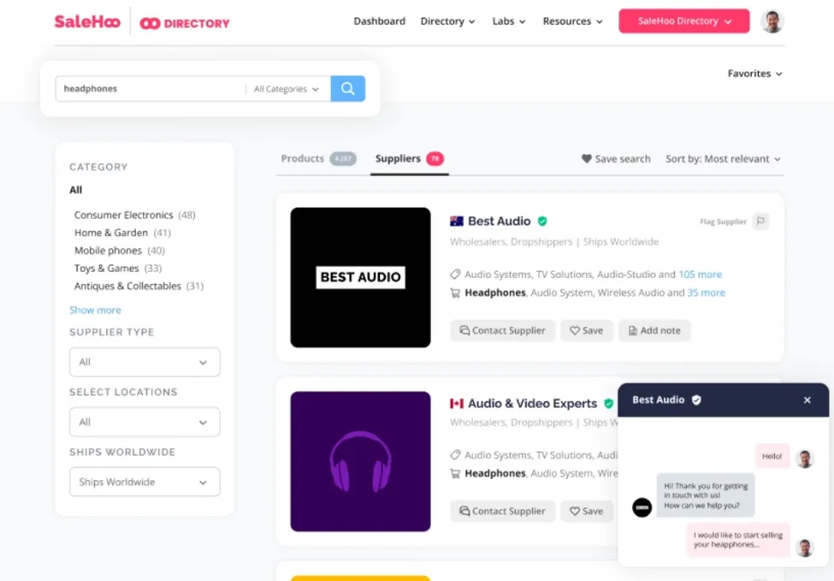Expand the Resources menu

[x=572, y=21]
